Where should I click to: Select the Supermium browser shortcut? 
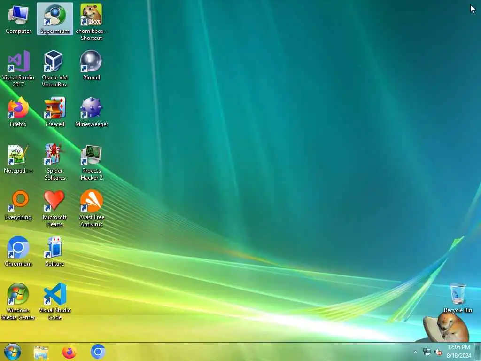coord(55,19)
